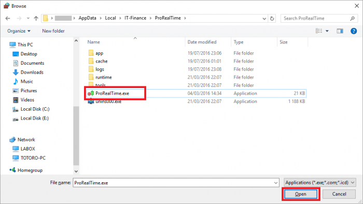Expand File name history dropdown

click(x=276, y=183)
